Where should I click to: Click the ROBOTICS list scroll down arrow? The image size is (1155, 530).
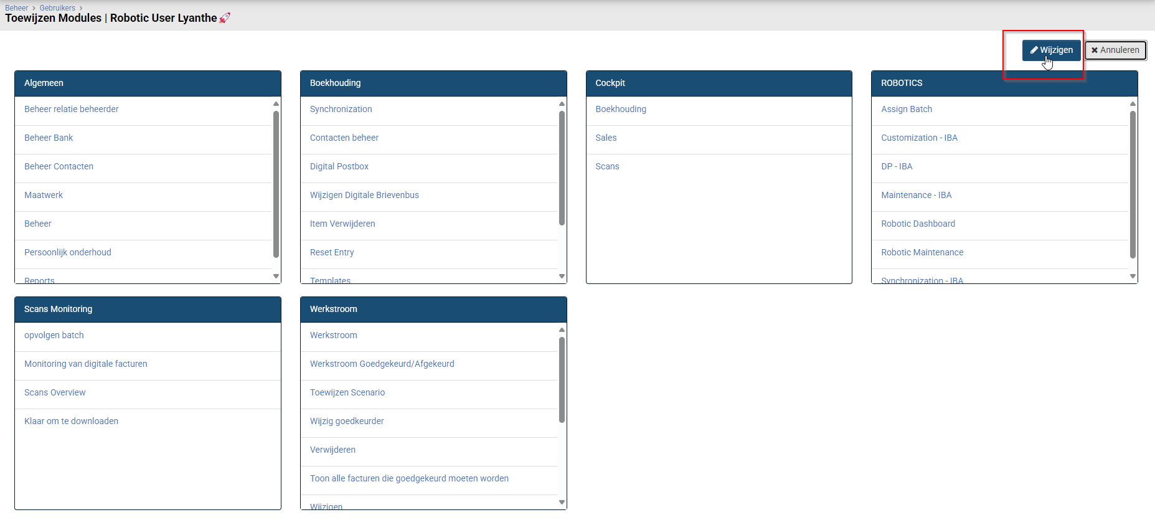(x=1133, y=276)
